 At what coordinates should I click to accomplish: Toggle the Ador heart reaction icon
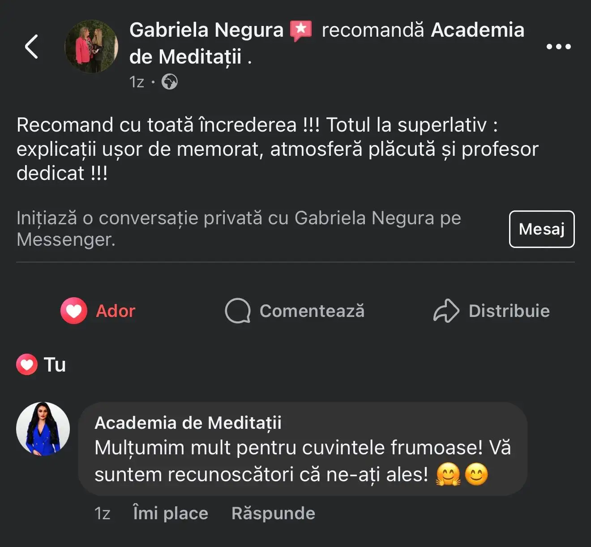[x=74, y=311]
